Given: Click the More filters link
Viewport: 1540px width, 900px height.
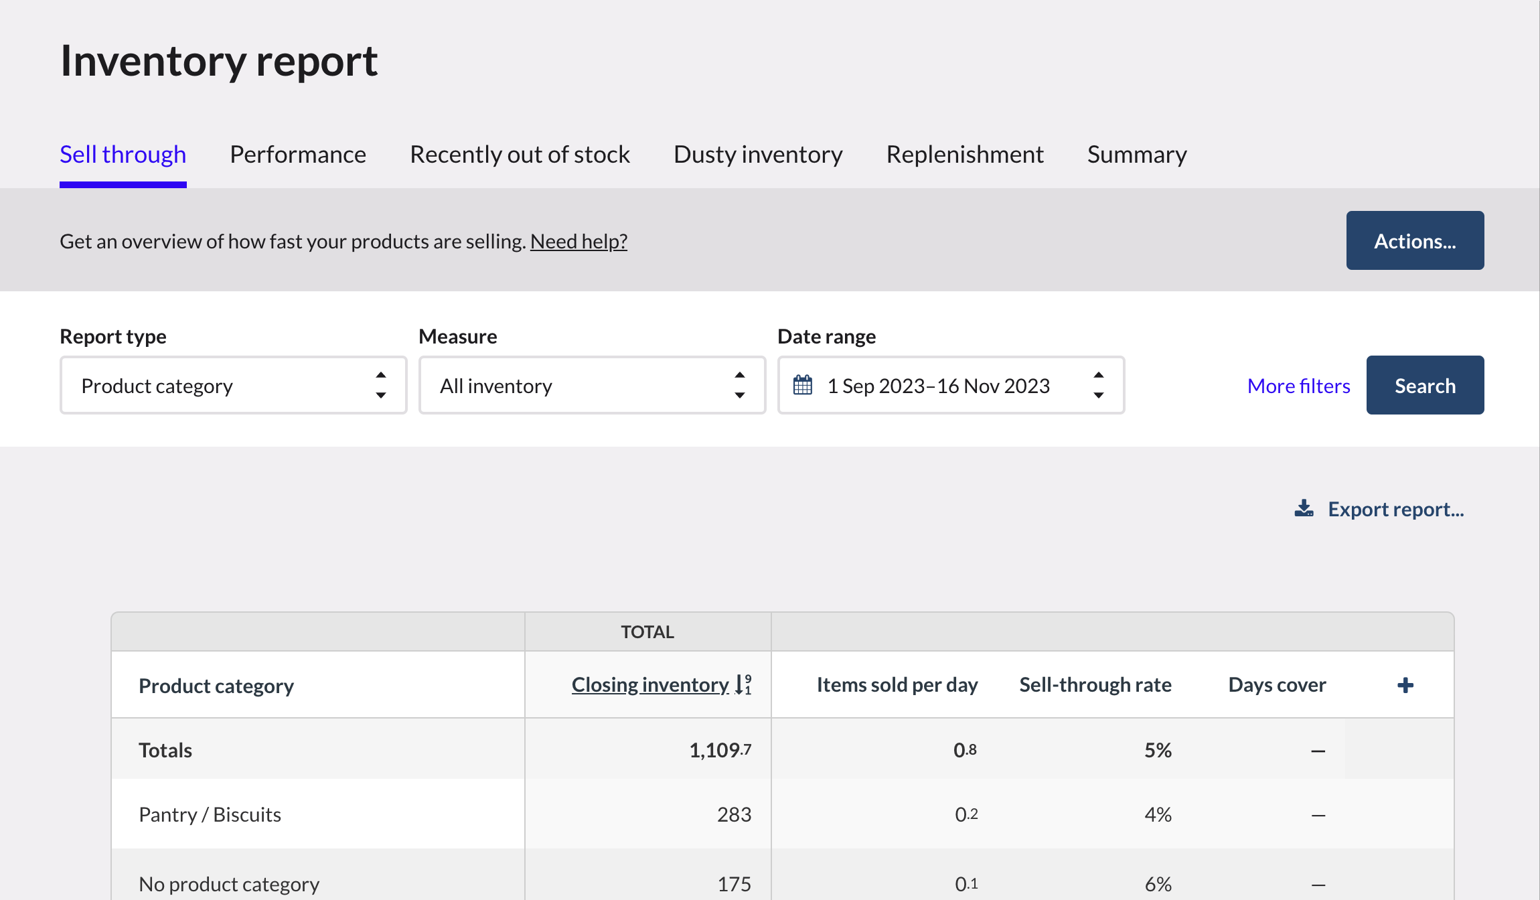Looking at the screenshot, I should point(1298,386).
